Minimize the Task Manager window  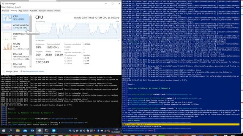(x=106, y=3)
